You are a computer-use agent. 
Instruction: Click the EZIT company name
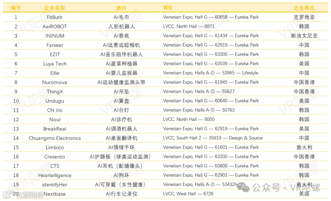coord(55,54)
